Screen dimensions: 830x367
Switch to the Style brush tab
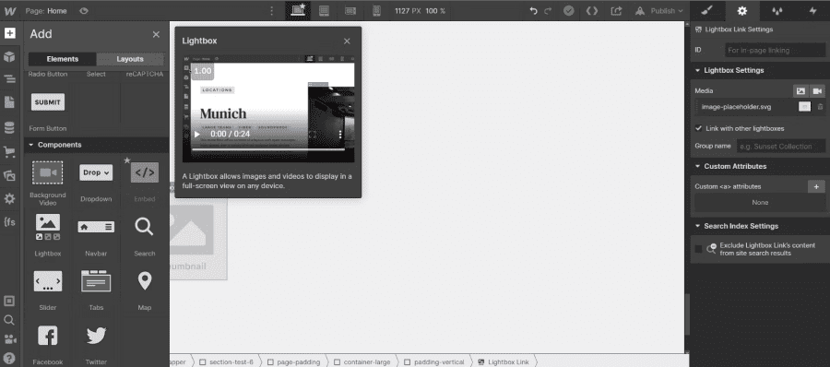point(707,10)
